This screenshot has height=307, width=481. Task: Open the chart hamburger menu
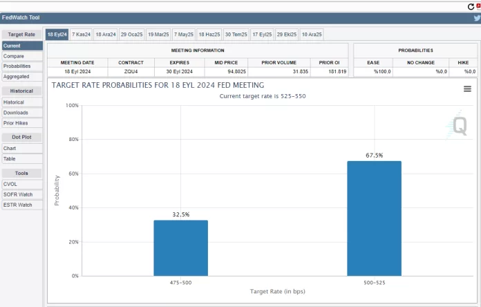pyautogui.click(x=467, y=89)
